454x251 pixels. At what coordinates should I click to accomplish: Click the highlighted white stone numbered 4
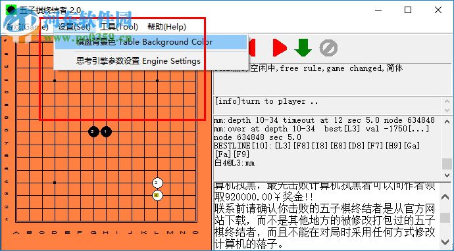coord(157,196)
